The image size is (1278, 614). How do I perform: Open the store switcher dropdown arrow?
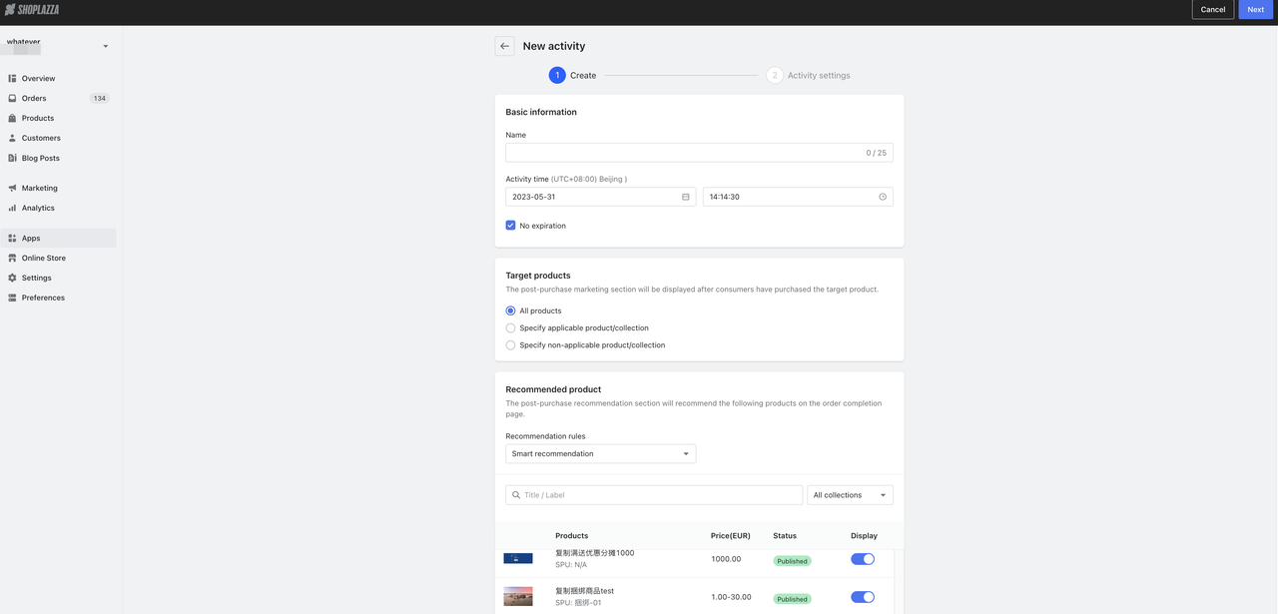click(106, 46)
